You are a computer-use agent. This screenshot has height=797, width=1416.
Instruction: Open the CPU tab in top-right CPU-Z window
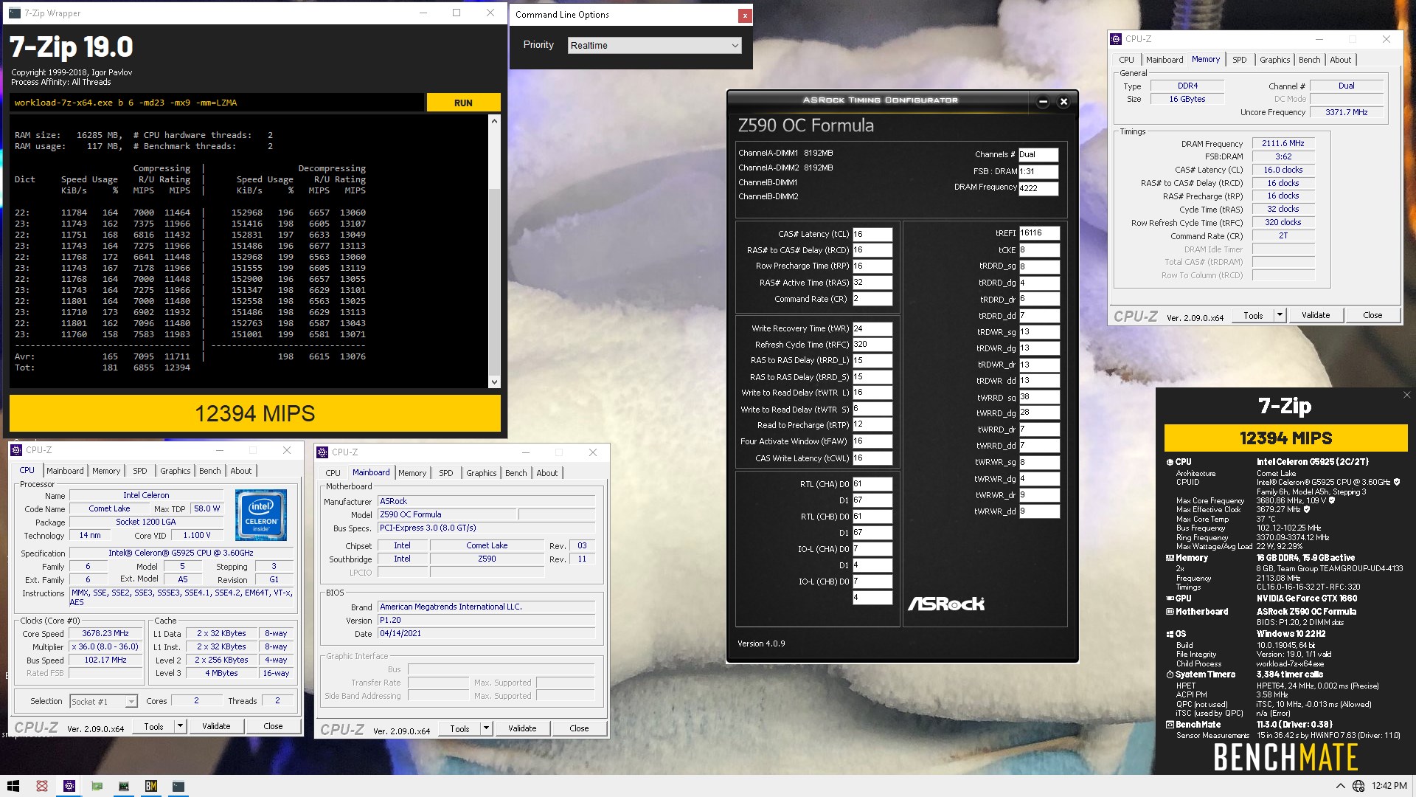tap(1126, 60)
